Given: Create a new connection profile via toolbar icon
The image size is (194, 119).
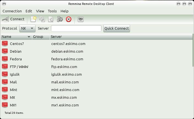Looking at the screenshot, I should [x=33, y=19].
